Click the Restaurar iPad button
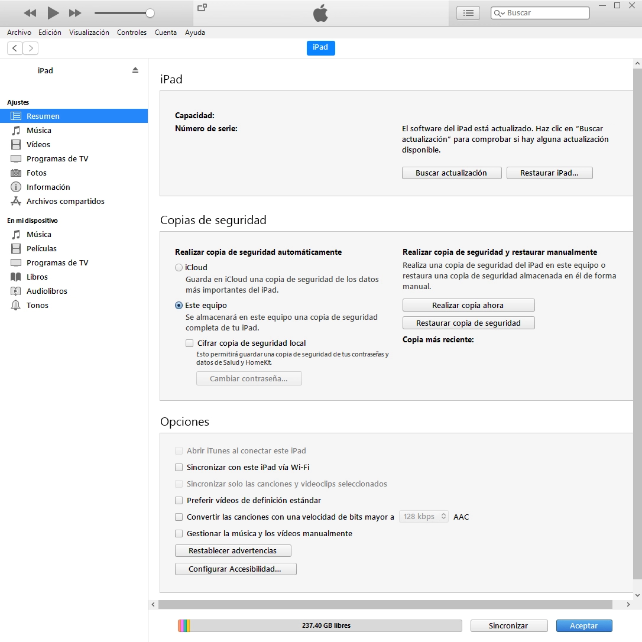642x642 pixels. click(549, 173)
